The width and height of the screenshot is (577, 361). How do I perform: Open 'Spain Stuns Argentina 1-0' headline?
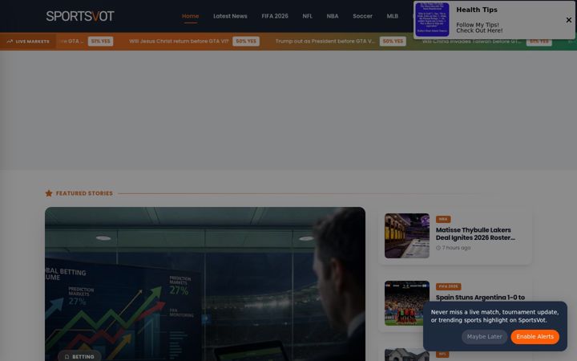pos(480,298)
